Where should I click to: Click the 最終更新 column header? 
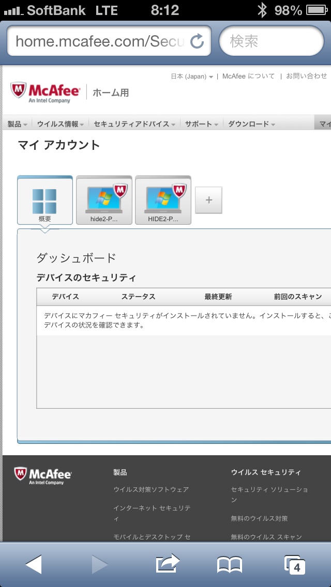tap(218, 297)
